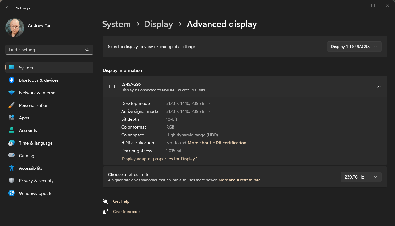Go to Accounts settings page
Viewport: 395px width, 226px height.
pyautogui.click(x=28, y=130)
